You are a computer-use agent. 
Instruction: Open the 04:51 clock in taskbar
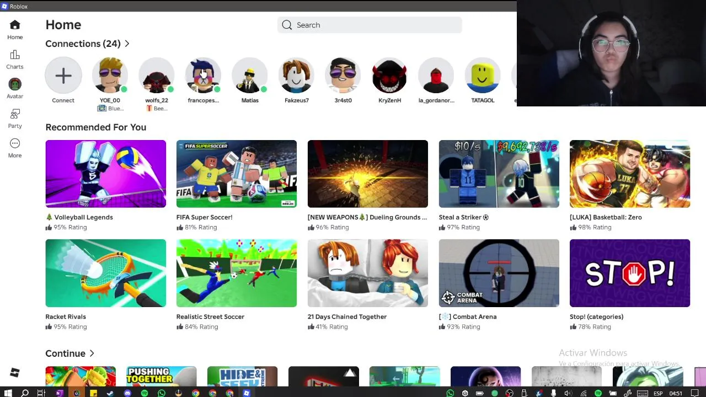click(676, 393)
